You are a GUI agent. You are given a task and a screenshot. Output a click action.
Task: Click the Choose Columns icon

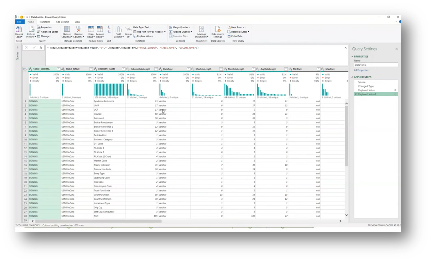[67, 29]
